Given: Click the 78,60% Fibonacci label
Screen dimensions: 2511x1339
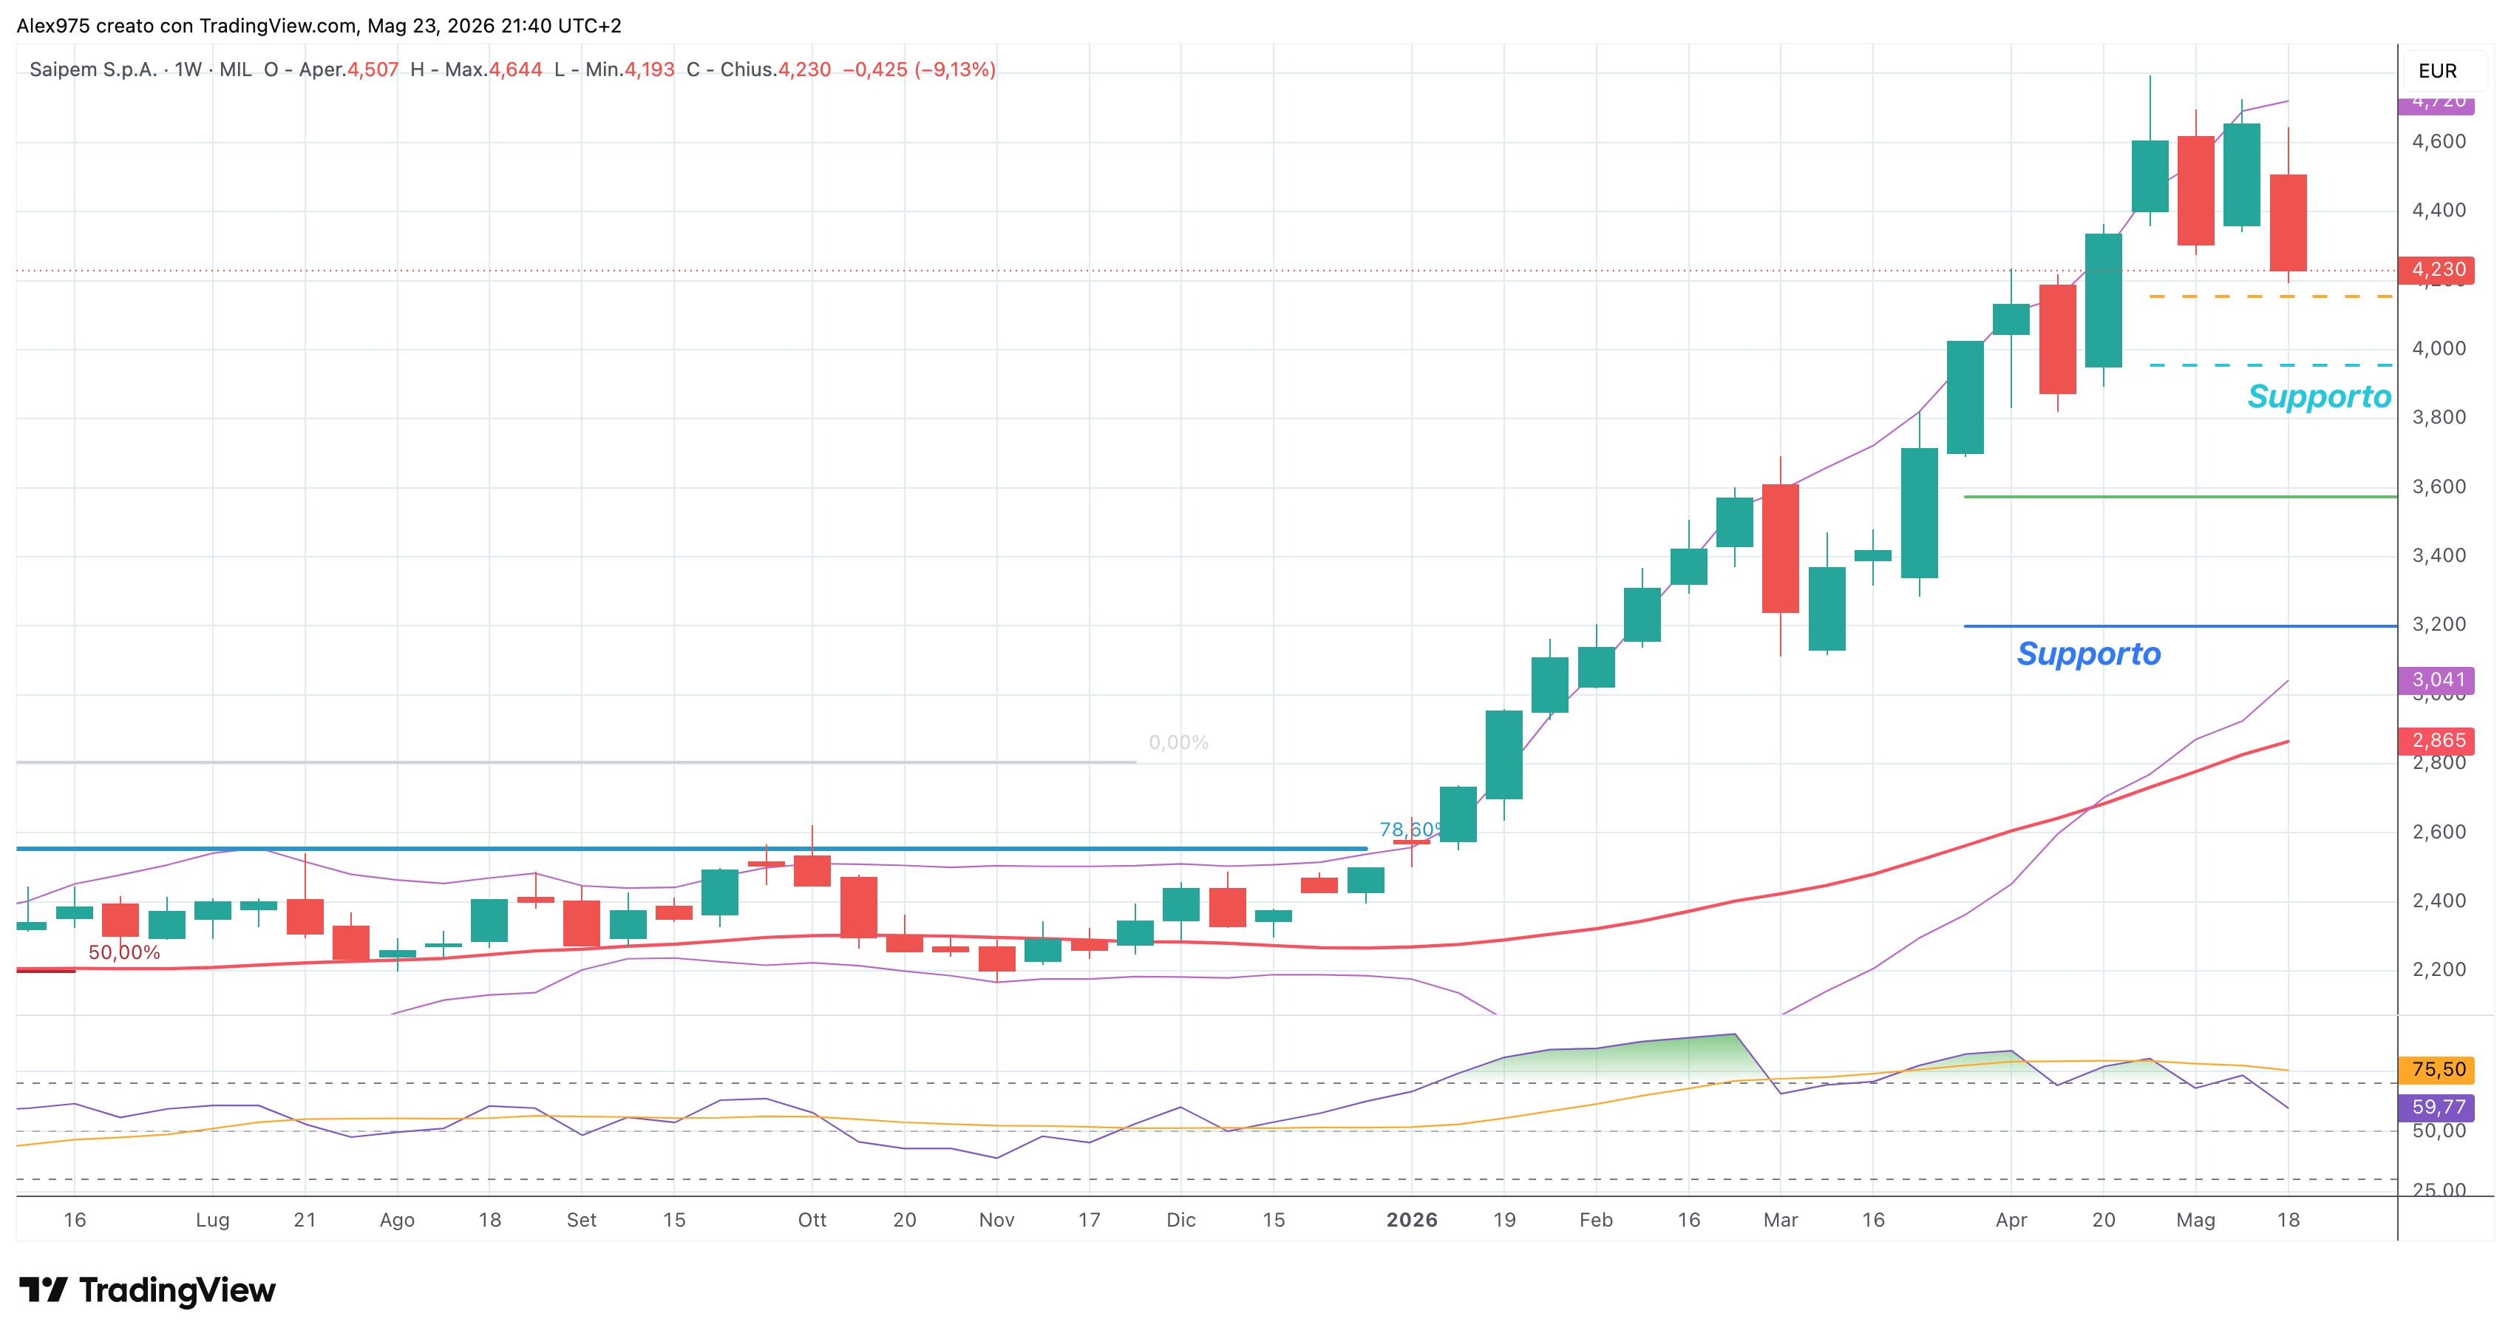Looking at the screenshot, I should coord(1411,829).
